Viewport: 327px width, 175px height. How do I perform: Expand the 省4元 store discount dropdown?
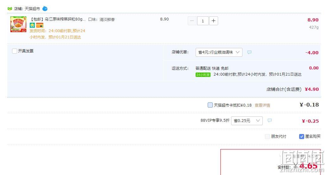coord(219,52)
